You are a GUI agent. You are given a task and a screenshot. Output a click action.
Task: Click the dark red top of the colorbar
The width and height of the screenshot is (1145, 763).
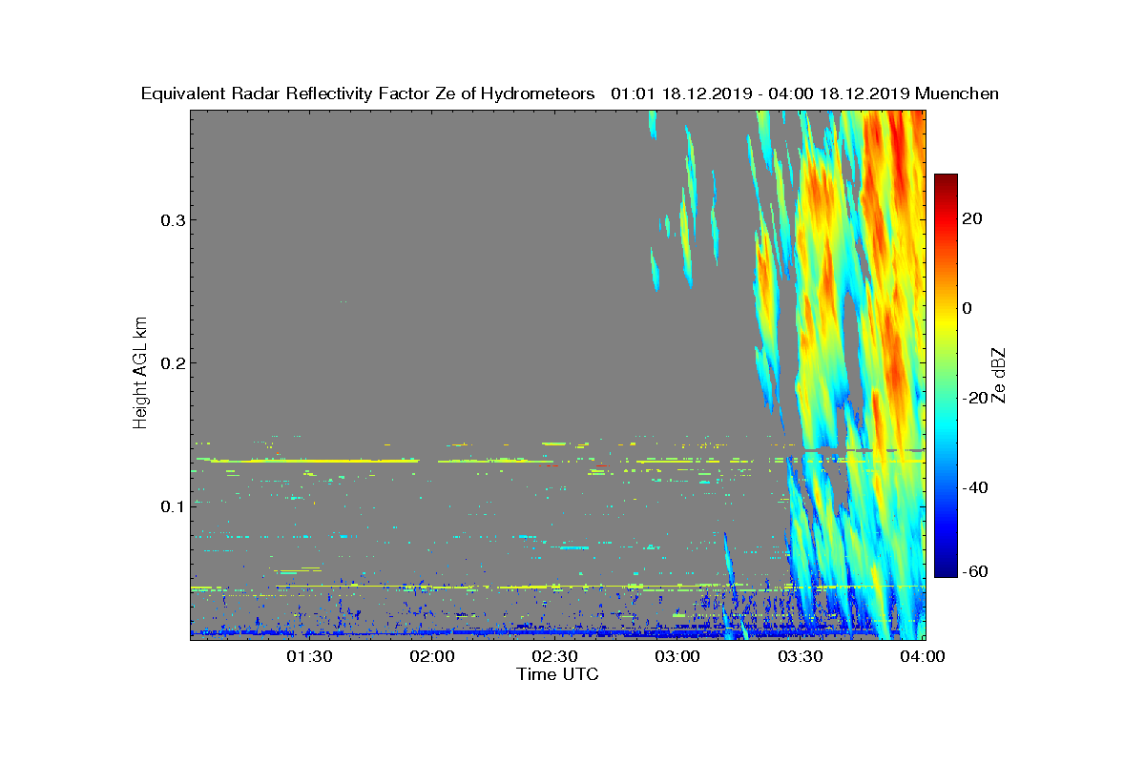click(x=946, y=180)
